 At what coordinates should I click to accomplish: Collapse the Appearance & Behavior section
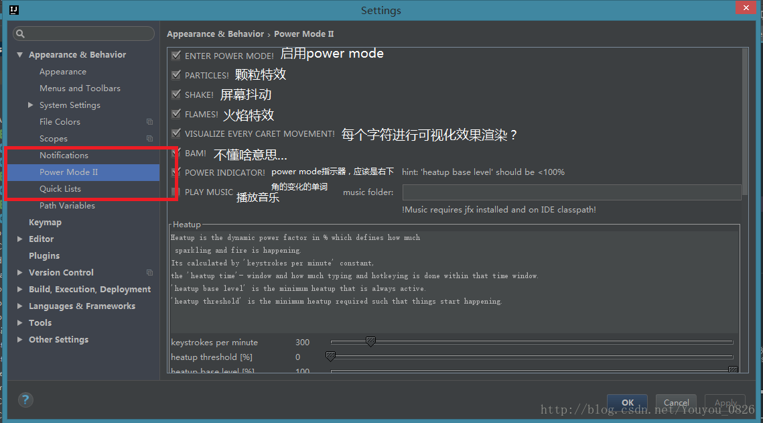pyautogui.click(x=19, y=55)
